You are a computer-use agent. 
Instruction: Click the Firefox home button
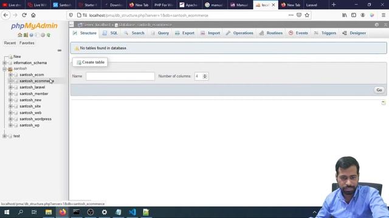coord(33,15)
